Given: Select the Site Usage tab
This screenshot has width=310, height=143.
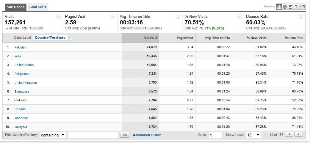Looking at the screenshot, I should coord(15,7).
